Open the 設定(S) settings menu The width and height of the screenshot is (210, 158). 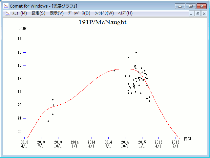tap(38, 13)
